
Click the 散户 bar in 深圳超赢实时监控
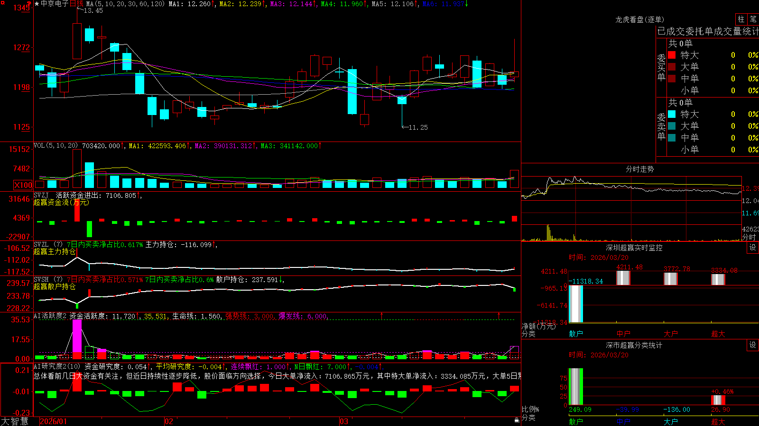click(x=576, y=304)
